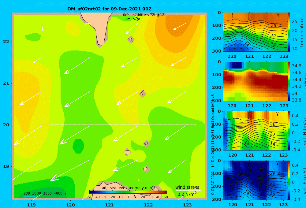Click the 10 tick on temperature colorbar
Screen dimensions: 306x208
[x=295, y=49]
